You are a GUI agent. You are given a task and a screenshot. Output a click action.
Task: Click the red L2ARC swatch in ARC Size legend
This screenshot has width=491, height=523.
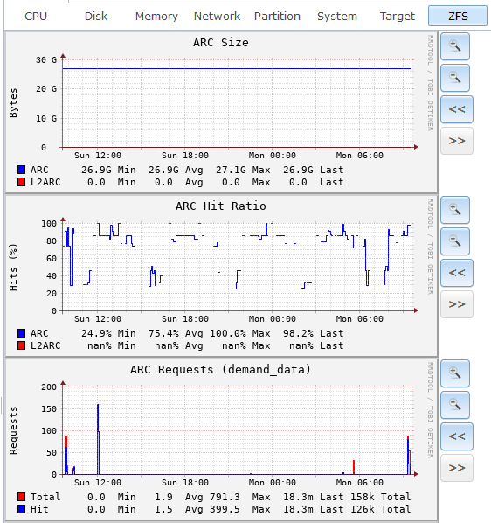tap(21, 182)
